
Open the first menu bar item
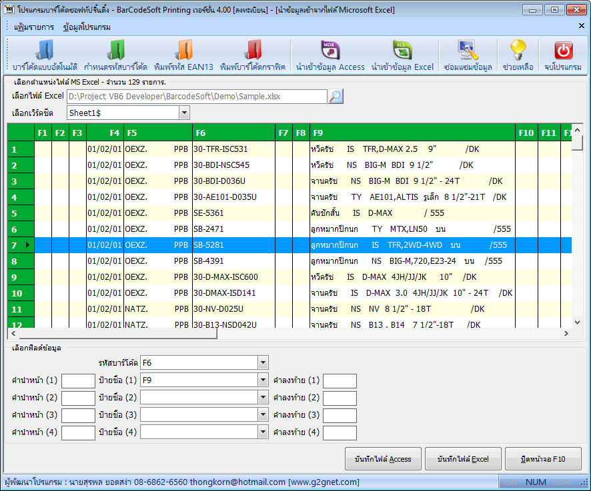pos(34,27)
